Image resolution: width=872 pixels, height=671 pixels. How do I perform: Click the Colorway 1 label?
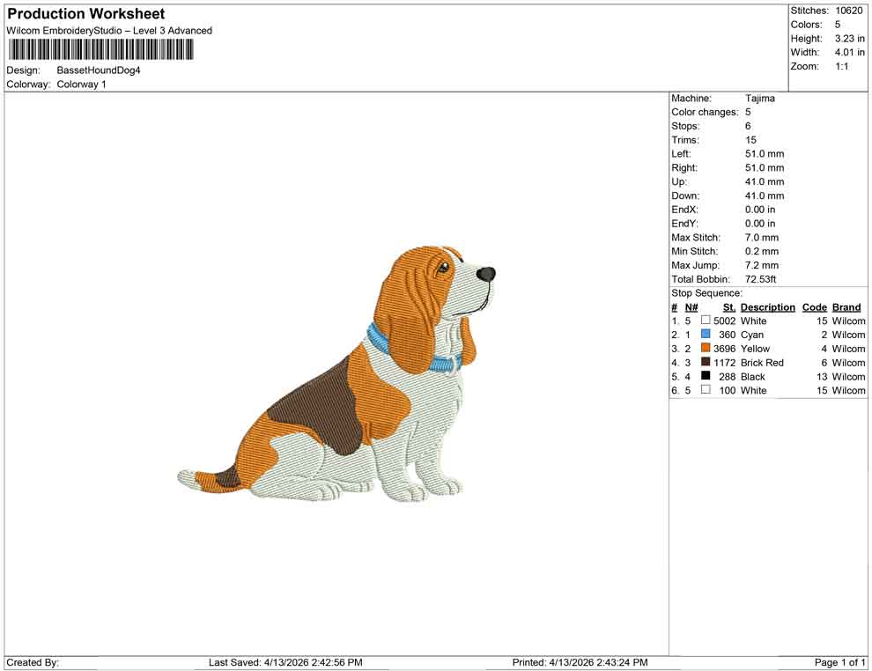coord(80,85)
